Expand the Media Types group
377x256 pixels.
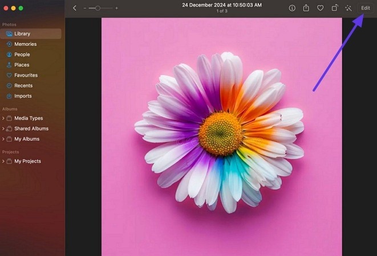[3, 118]
